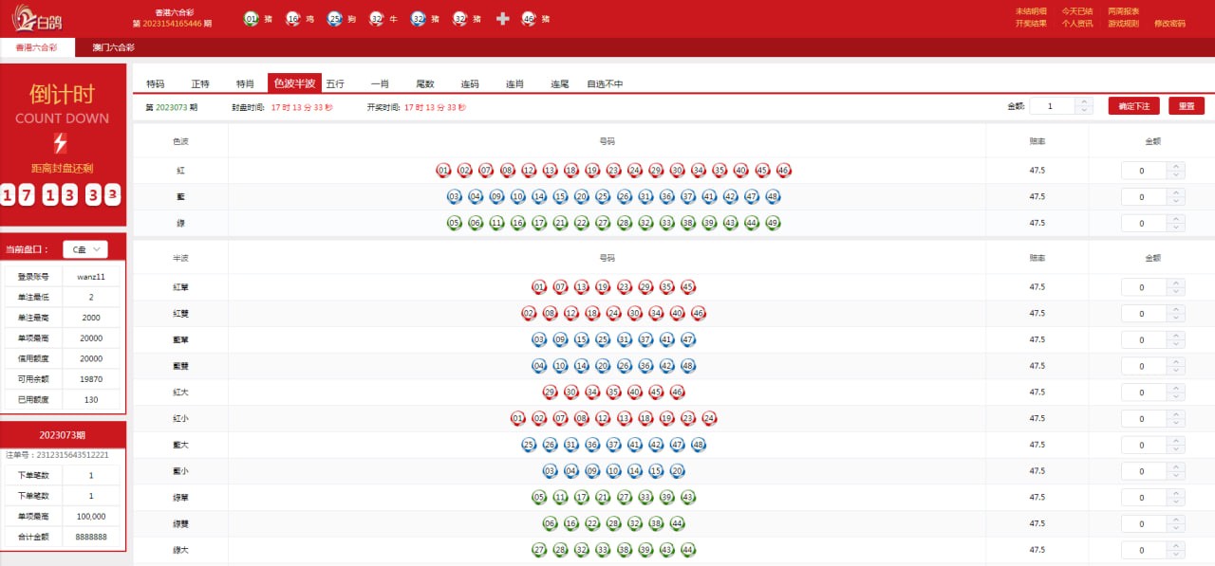Open the 尾数 betting tab
The image size is (1215, 566).
[x=424, y=83]
